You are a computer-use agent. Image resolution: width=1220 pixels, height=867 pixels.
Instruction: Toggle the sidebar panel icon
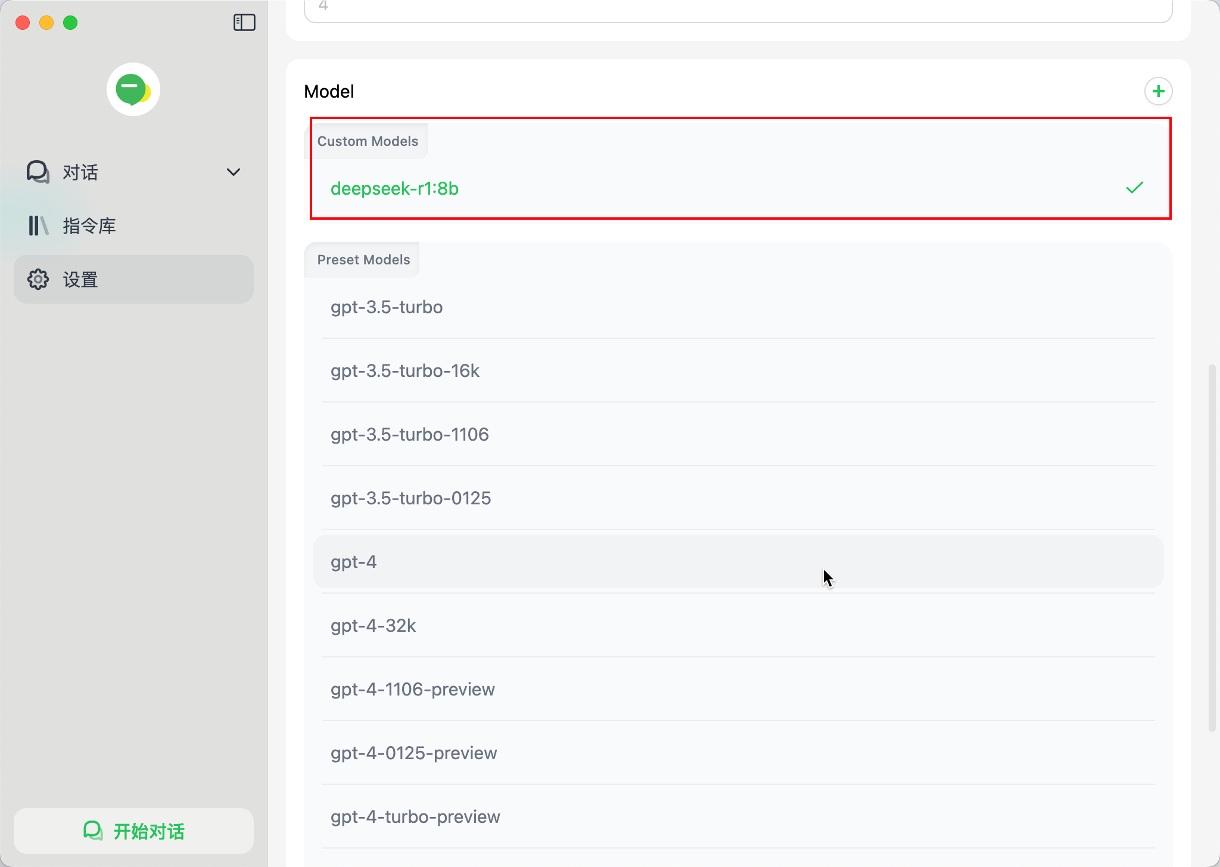click(x=244, y=23)
